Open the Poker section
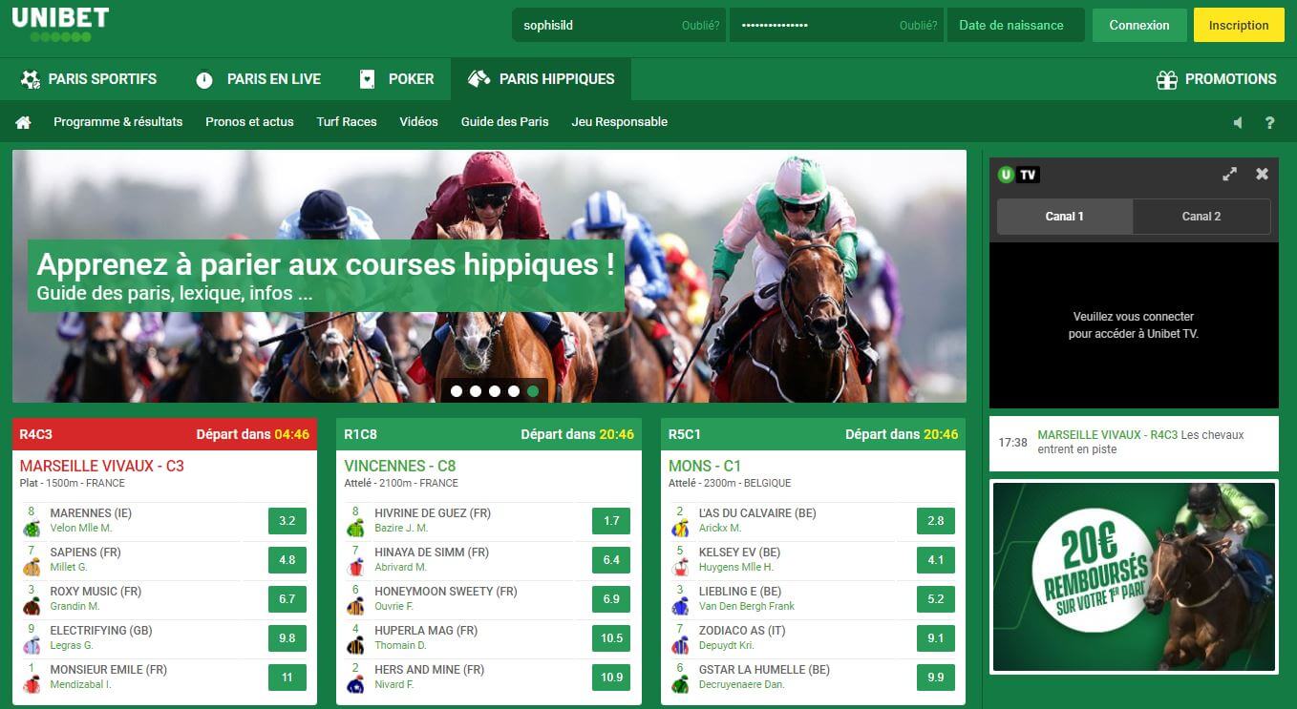Screen dimensions: 1297x709 [x=395, y=79]
